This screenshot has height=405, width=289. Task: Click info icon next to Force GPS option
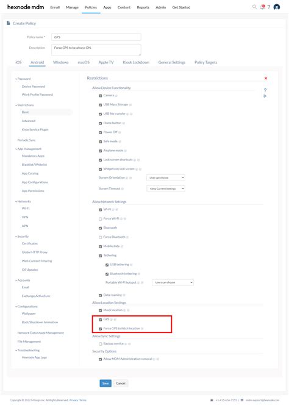point(142,329)
